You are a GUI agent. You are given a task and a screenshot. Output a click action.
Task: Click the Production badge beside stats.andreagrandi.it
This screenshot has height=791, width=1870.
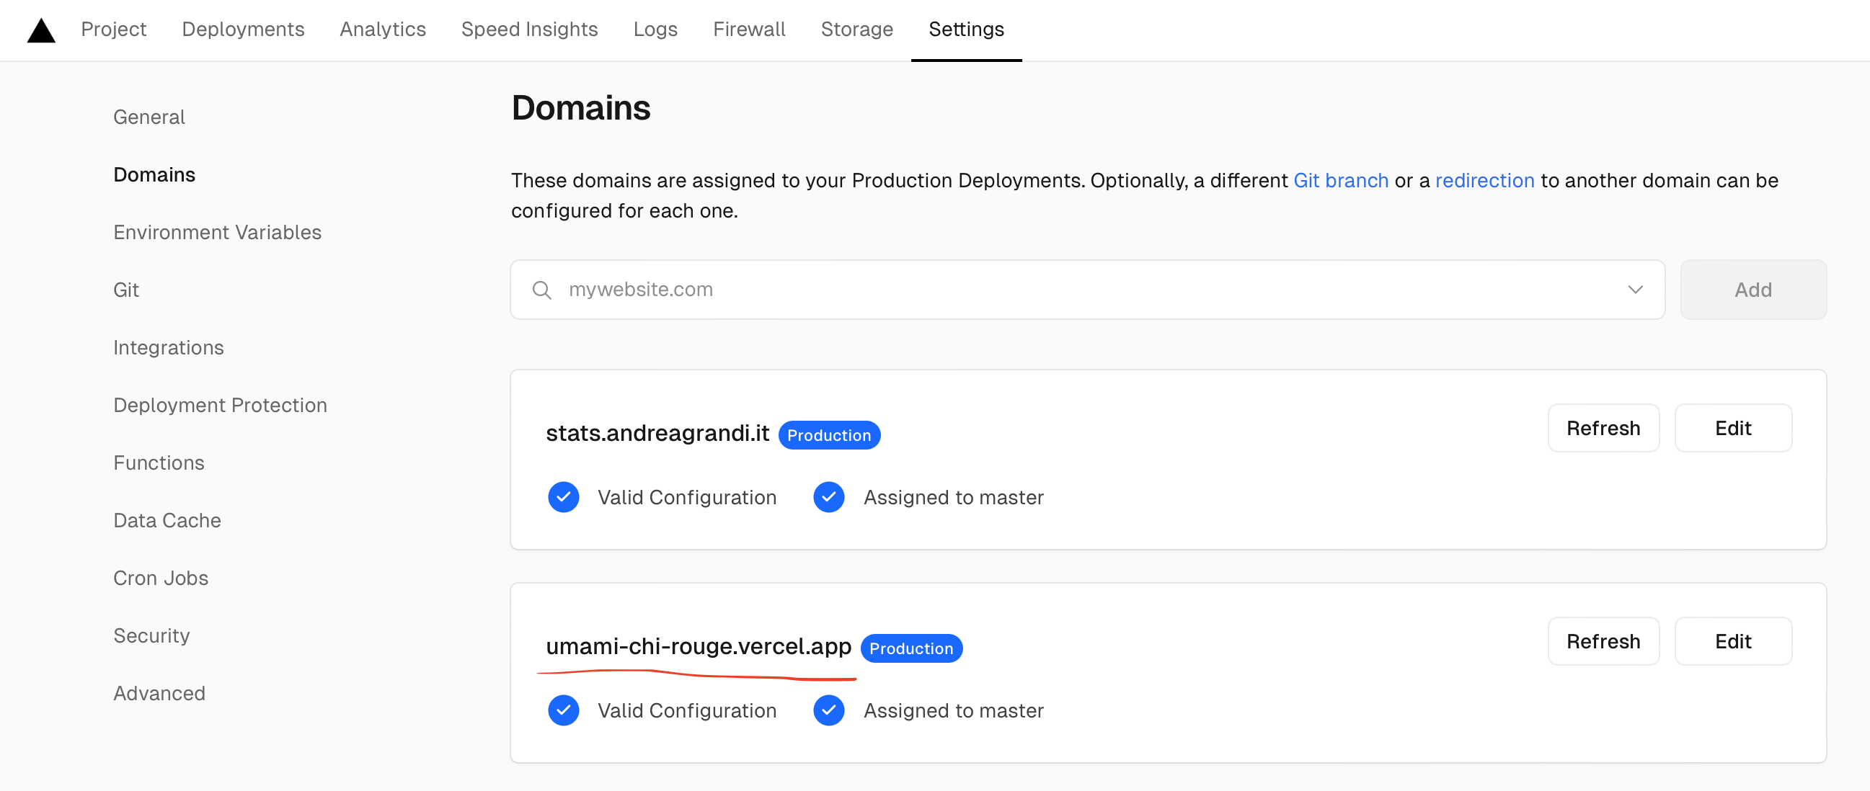[829, 435]
